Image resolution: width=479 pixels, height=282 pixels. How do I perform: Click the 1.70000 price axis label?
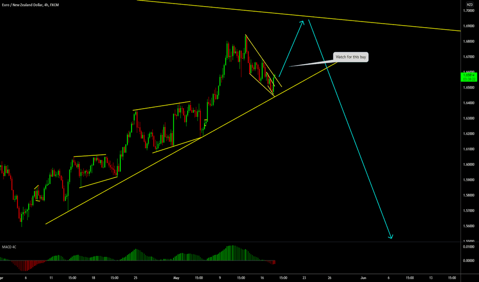469,11
